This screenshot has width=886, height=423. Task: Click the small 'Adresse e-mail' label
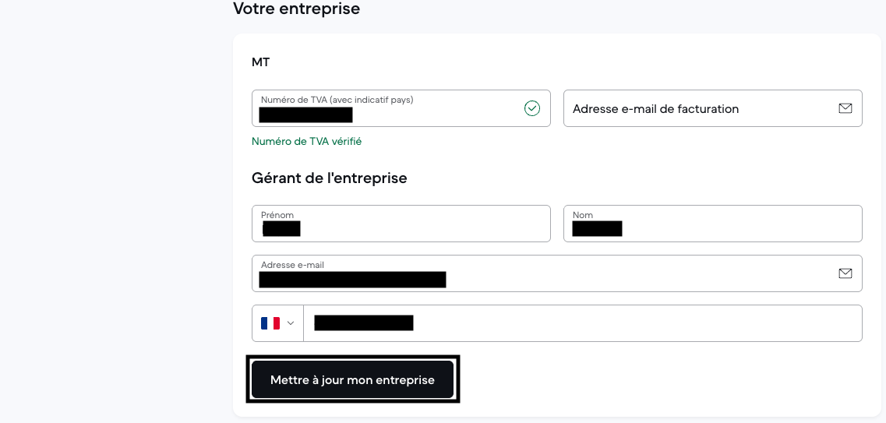[x=292, y=265]
